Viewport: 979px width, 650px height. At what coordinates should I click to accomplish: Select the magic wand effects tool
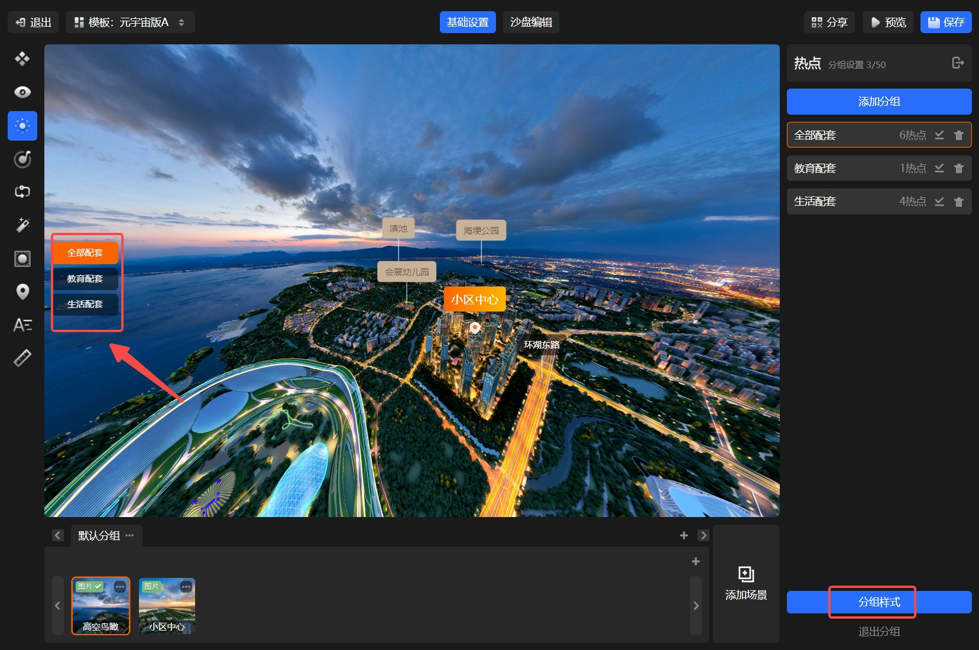click(22, 225)
